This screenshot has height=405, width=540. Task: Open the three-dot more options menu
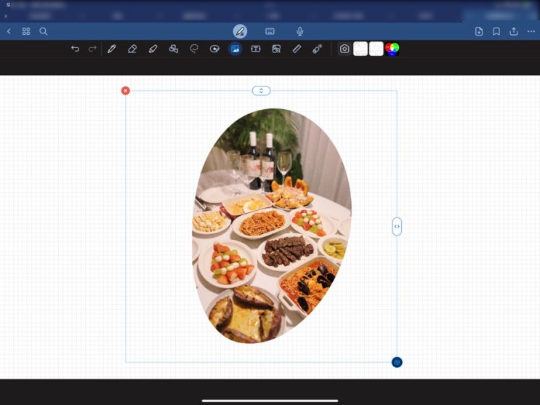(531, 31)
